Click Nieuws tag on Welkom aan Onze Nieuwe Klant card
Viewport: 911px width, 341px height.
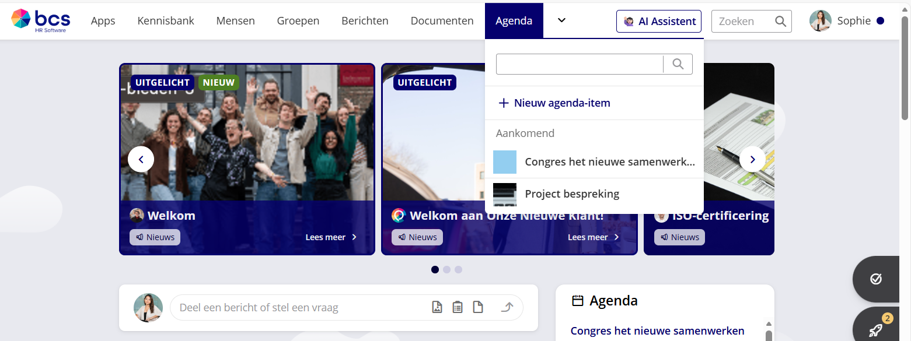pyautogui.click(x=417, y=237)
